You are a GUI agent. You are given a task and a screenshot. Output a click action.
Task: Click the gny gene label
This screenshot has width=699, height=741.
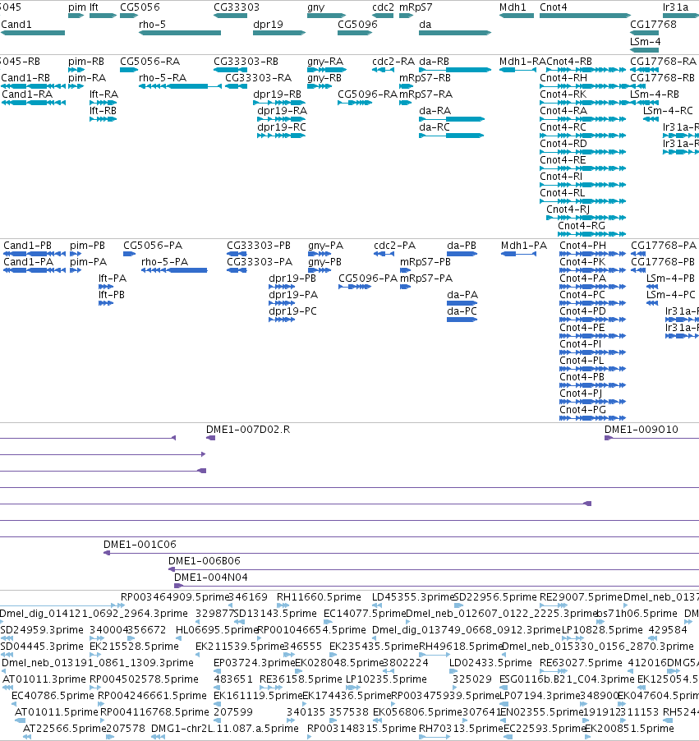(x=315, y=7)
